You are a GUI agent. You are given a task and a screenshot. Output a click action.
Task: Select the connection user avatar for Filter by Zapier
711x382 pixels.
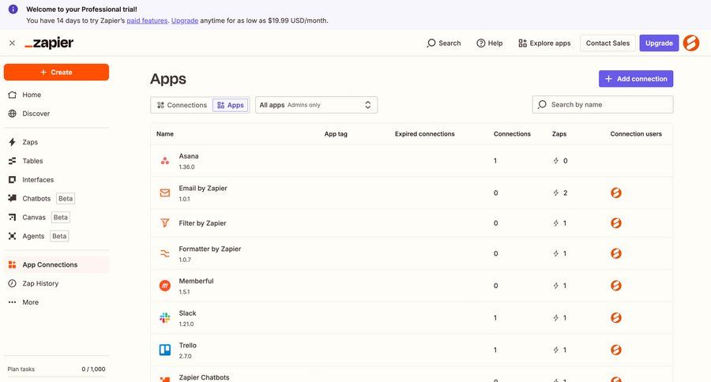tap(615, 223)
